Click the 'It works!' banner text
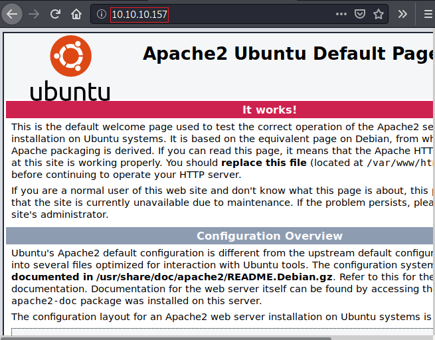The width and height of the screenshot is (435, 340). click(x=270, y=110)
